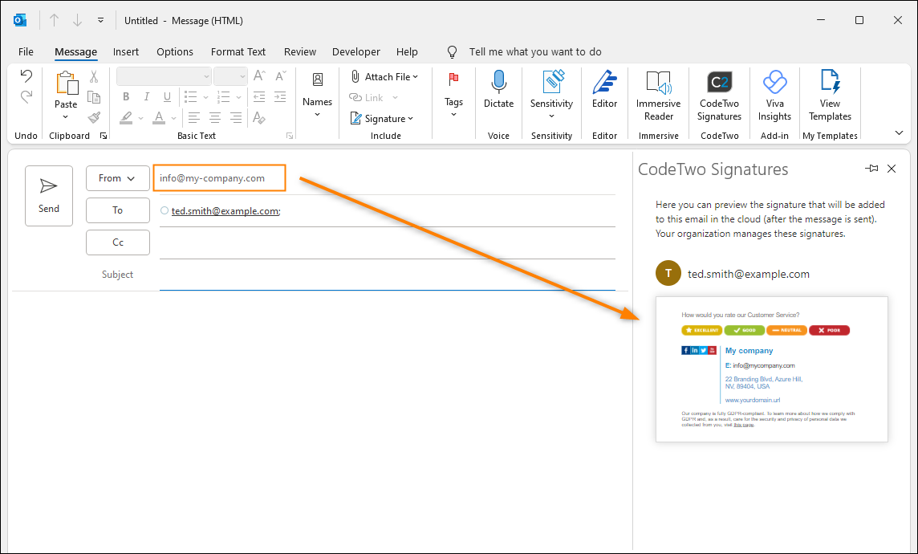Open Viva Insights add-in
918x554 pixels.
coord(774,95)
